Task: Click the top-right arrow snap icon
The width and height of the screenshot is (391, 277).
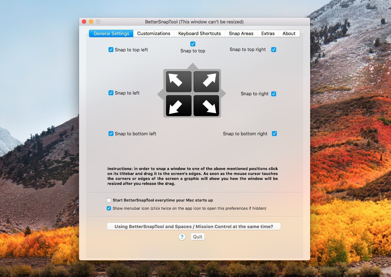Action: click(206, 81)
